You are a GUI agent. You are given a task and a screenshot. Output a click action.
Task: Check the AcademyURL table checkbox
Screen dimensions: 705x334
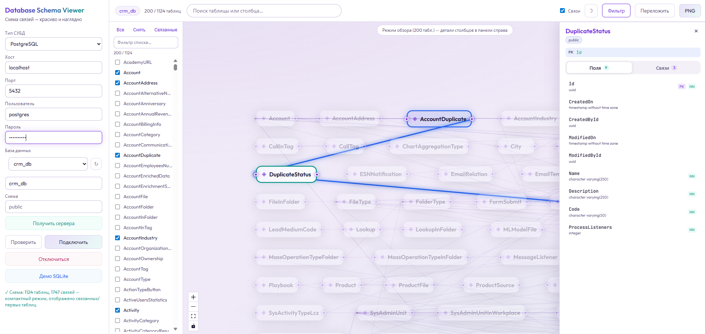[x=117, y=62]
